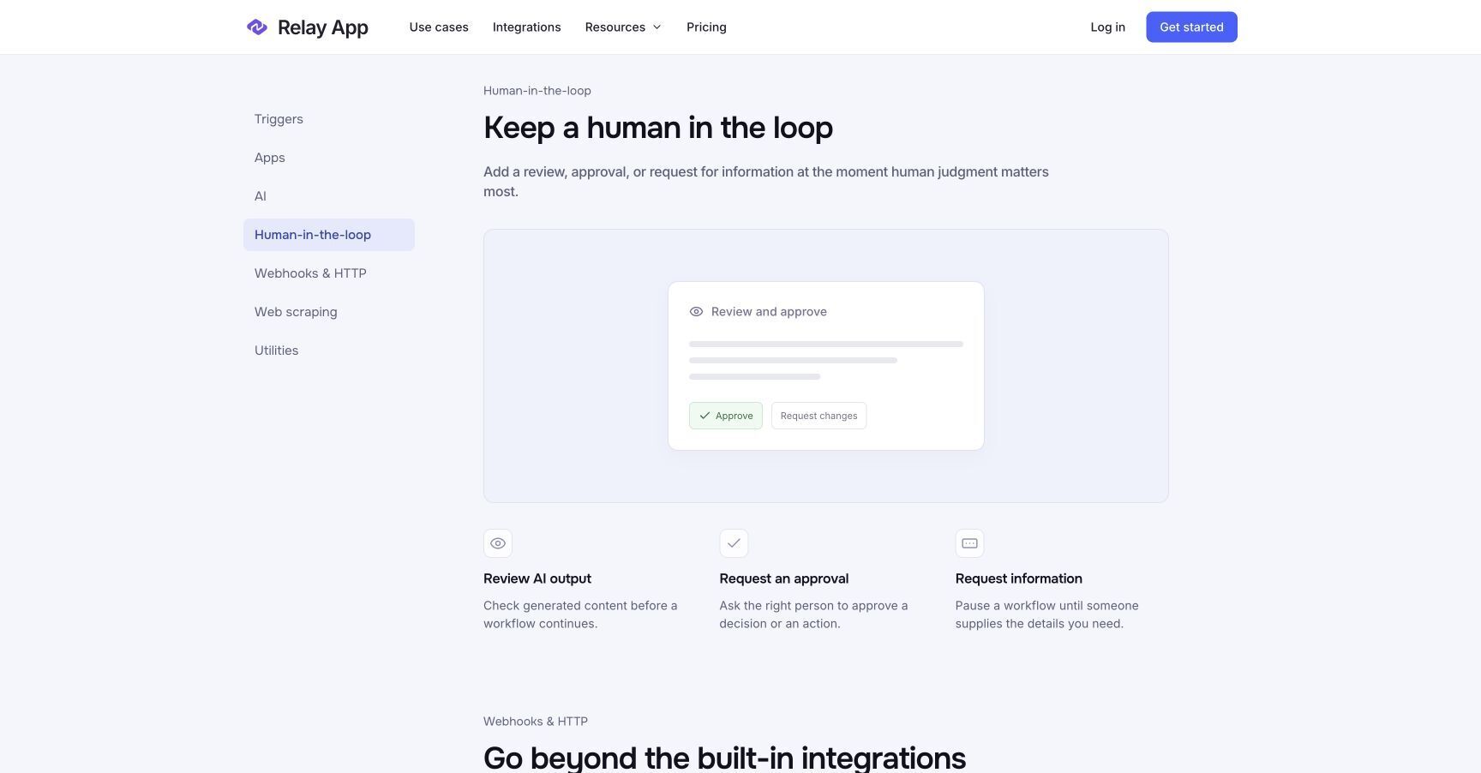
Task: Expand the Resources dropdown chevron
Action: pos(657,27)
